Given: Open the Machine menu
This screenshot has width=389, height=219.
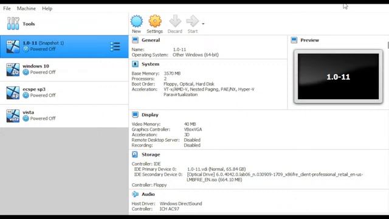Looking at the screenshot, I should pyautogui.click(x=26, y=9).
